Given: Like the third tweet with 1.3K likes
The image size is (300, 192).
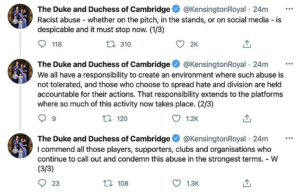Looking at the screenshot, I should coord(180,183).
